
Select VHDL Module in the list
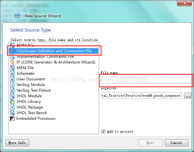tap(29, 96)
